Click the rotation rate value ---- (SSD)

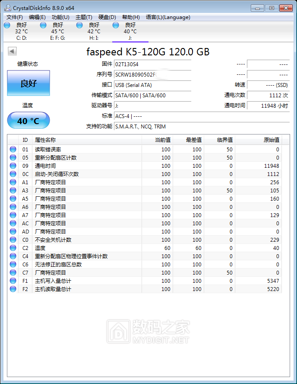point(268,85)
